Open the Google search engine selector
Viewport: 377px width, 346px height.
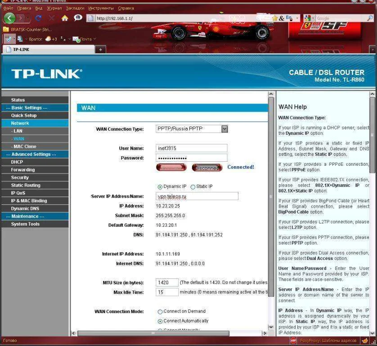309,18
